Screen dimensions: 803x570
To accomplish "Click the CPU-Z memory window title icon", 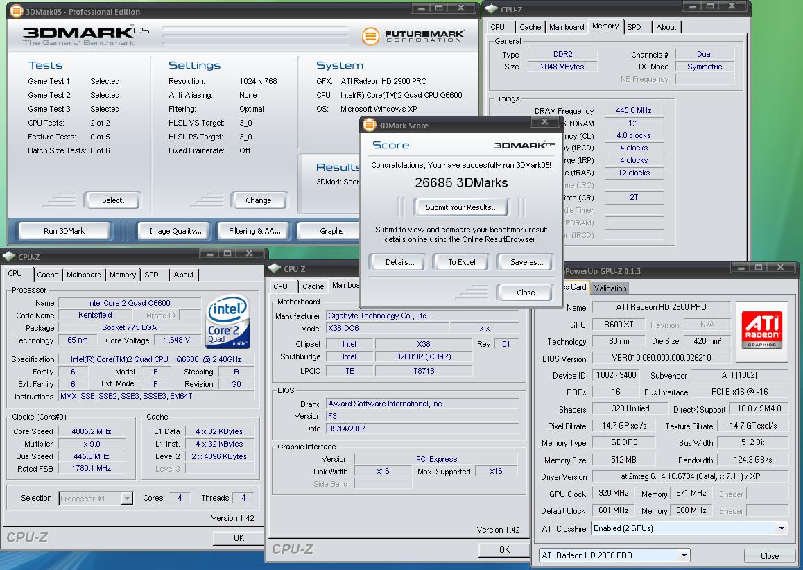I will 492,9.
